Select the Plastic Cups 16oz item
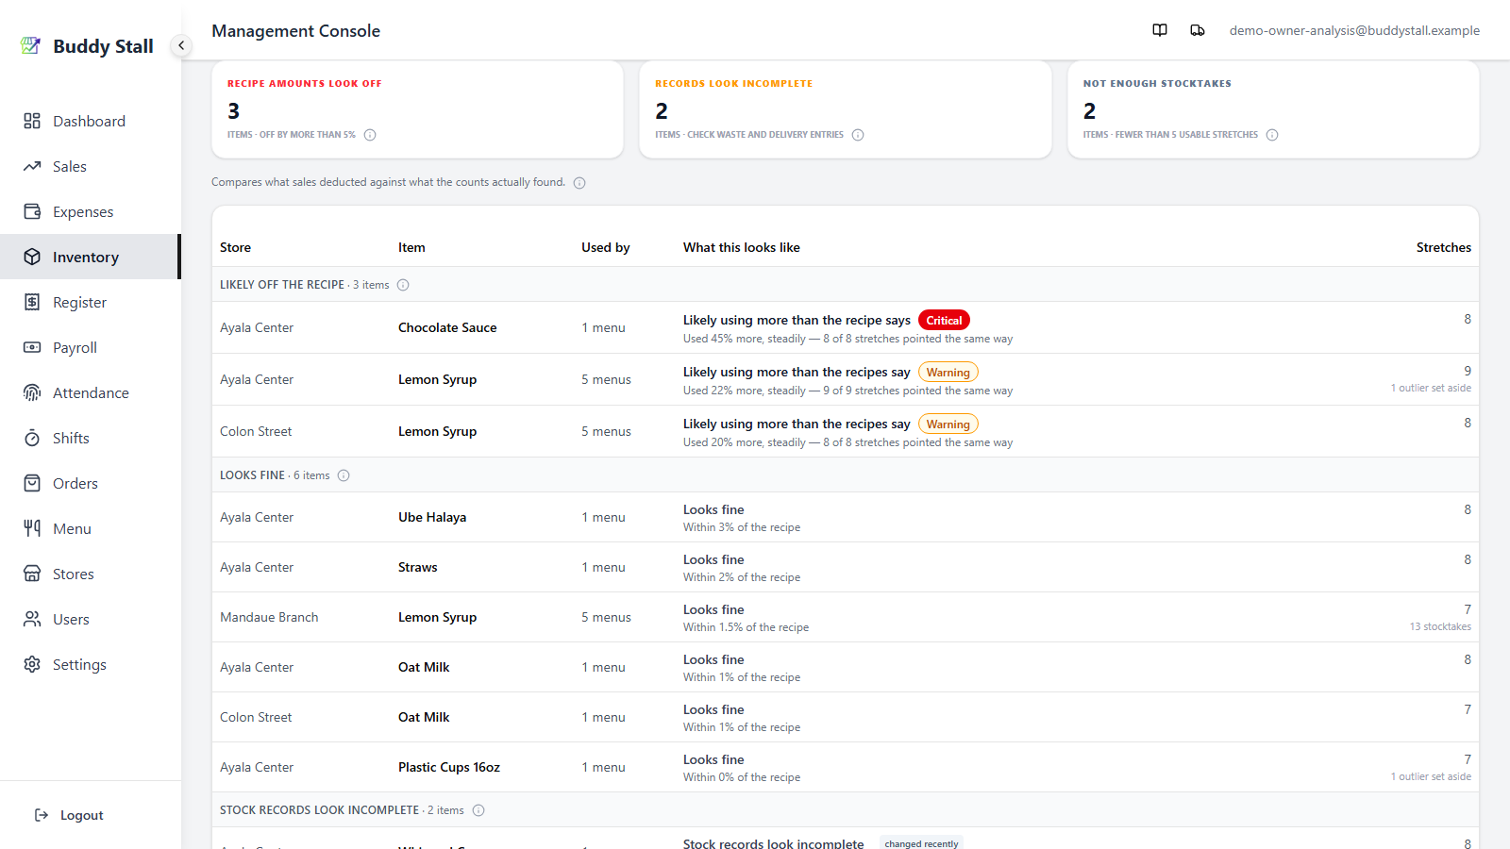The height and width of the screenshot is (849, 1510). pyautogui.click(x=449, y=767)
